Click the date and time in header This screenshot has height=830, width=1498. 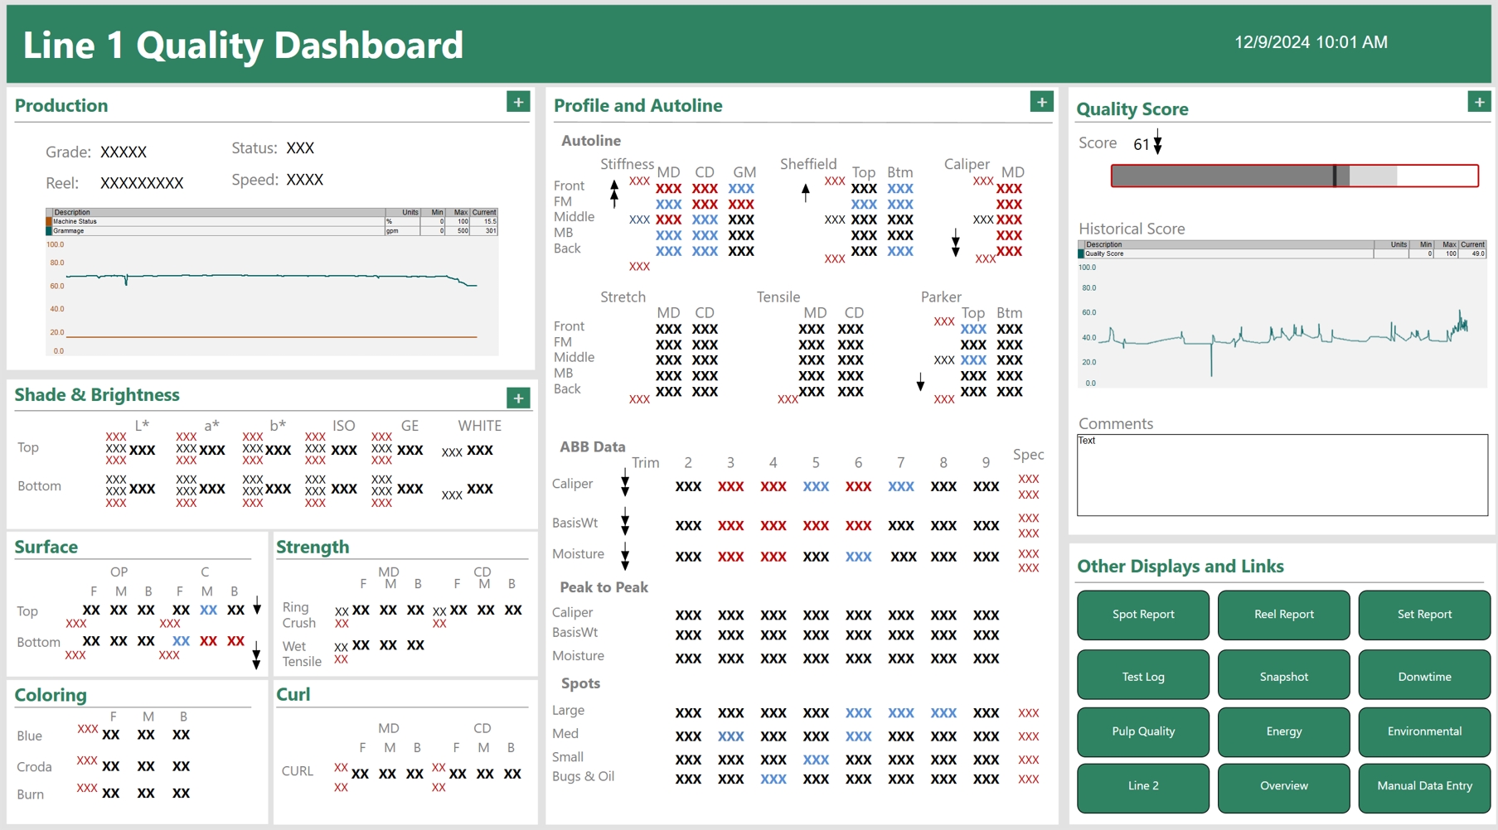coord(1311,42)
